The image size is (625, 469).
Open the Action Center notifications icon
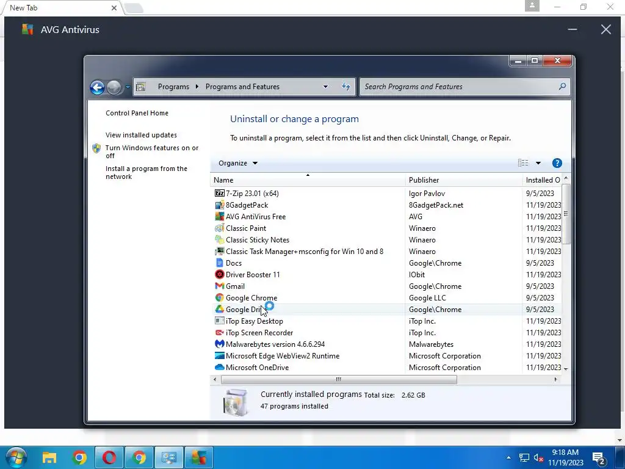[599, 459]
